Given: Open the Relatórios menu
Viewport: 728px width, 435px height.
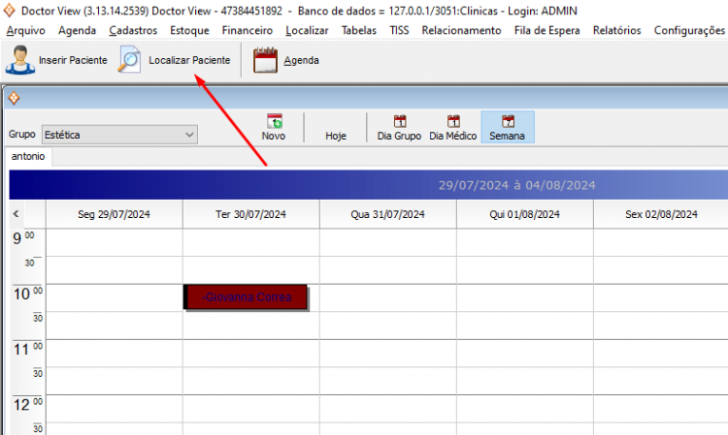Looking at the screenshot, I should pos(616,30).
